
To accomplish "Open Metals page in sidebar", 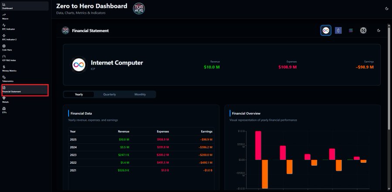I will point(24,100).
